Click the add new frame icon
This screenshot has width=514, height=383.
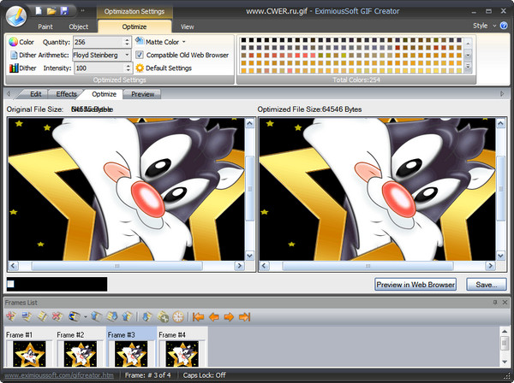coord(11,317)
